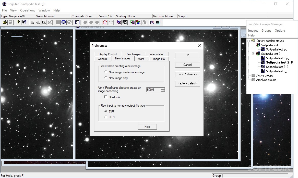Collapse the 'Softpedia test 2' group node
This screenshot has width=298, height=178.
(x=253, y=54)
